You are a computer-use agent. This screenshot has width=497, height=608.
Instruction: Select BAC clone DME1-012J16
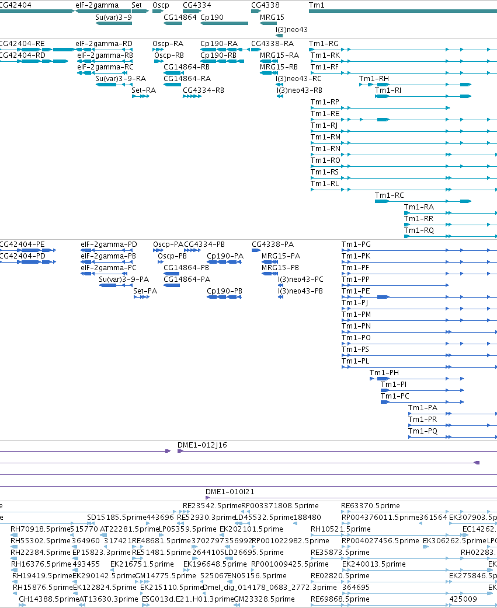(x=202, y=445)
